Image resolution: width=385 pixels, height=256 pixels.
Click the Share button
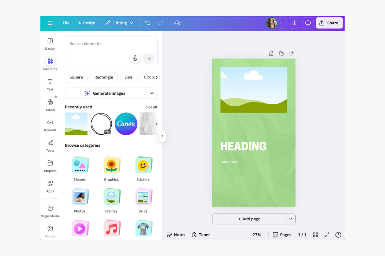coord(329,23)
